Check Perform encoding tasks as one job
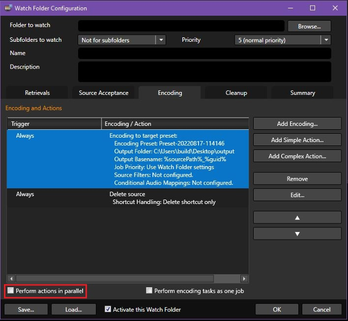 (149, 290)
